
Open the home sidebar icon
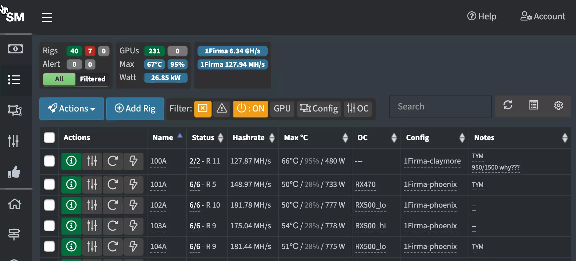[15, 203]
